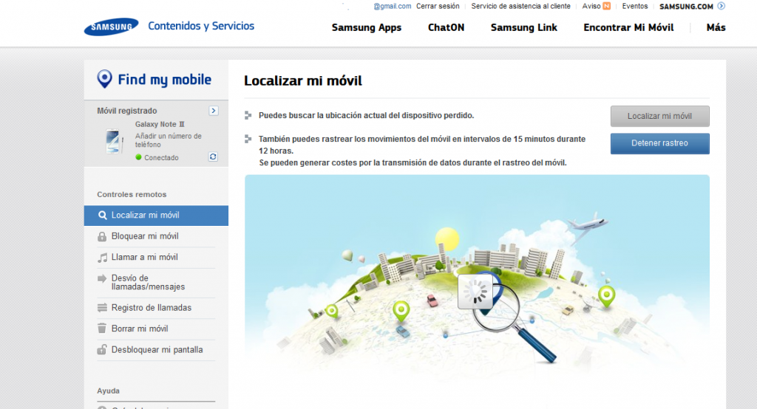The width and height of the screenshot is (757, 409).
Task: Click the Cerrar sesión link
Action: (438, 6)
